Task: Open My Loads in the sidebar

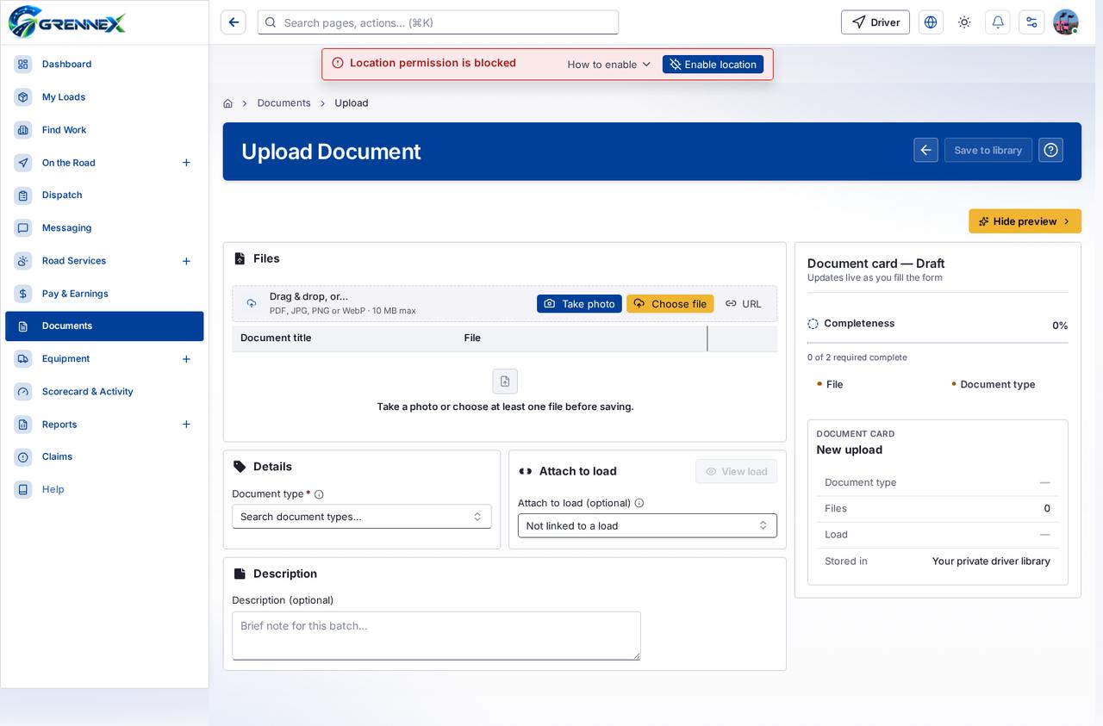Action: pyautogui.click(x=104, y=97)
